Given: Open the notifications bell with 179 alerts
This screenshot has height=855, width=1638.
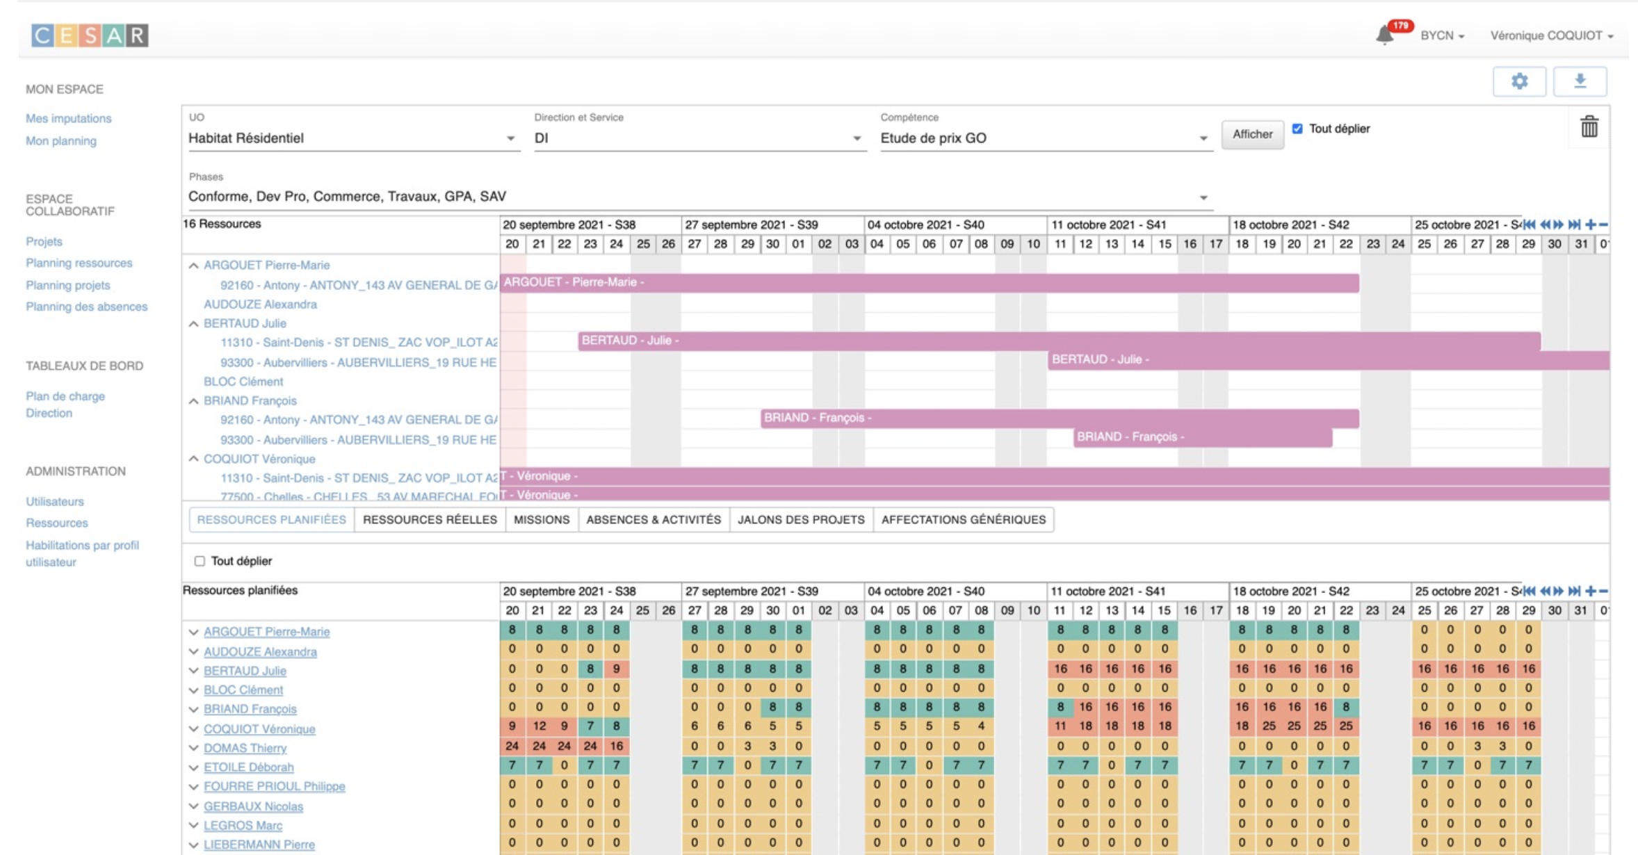Looking at the screenshot, I should pyautogui.click(x=1384, y=35).
